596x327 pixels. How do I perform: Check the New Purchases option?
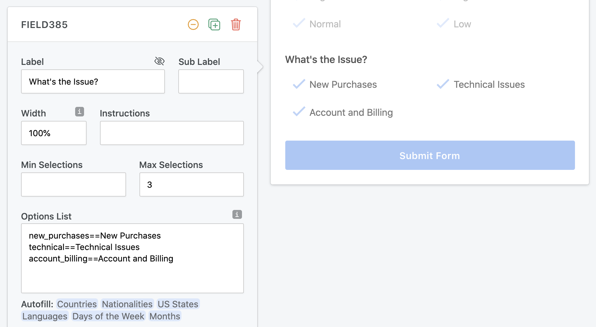click(x=335, y=84)
